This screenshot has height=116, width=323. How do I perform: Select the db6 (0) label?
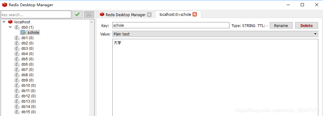coord(28,64)
